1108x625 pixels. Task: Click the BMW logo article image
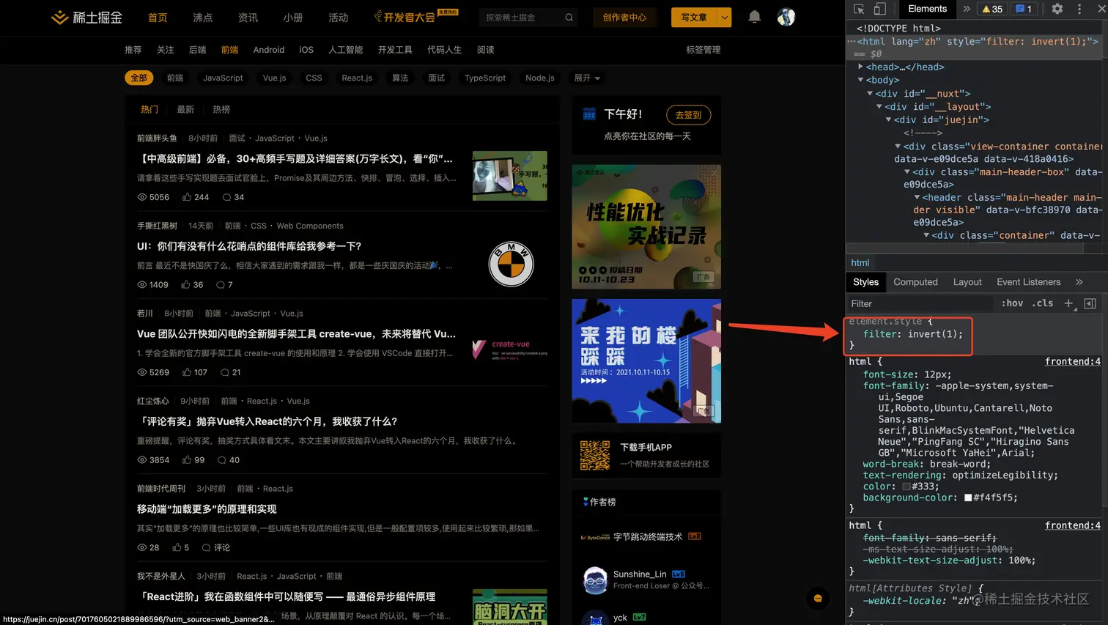tap(511, 264)
